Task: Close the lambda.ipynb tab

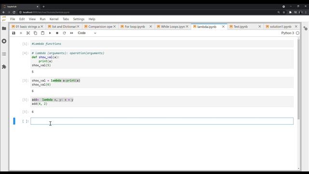Action: pos(223,27)
